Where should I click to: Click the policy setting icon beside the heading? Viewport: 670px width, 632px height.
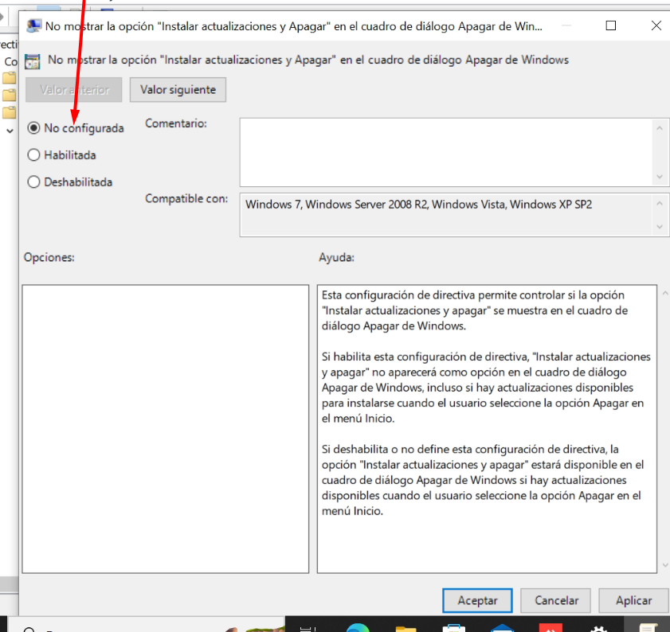coord(33,60)
